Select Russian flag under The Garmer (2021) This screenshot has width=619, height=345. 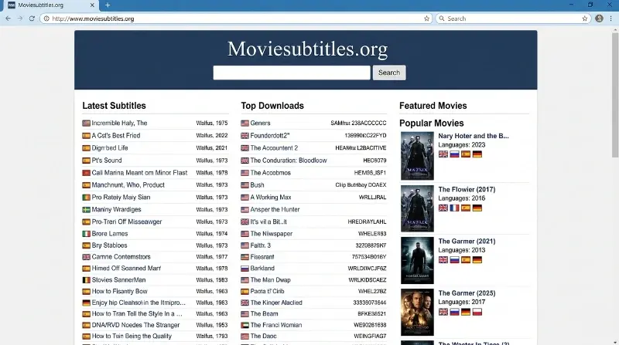(455, 260)
